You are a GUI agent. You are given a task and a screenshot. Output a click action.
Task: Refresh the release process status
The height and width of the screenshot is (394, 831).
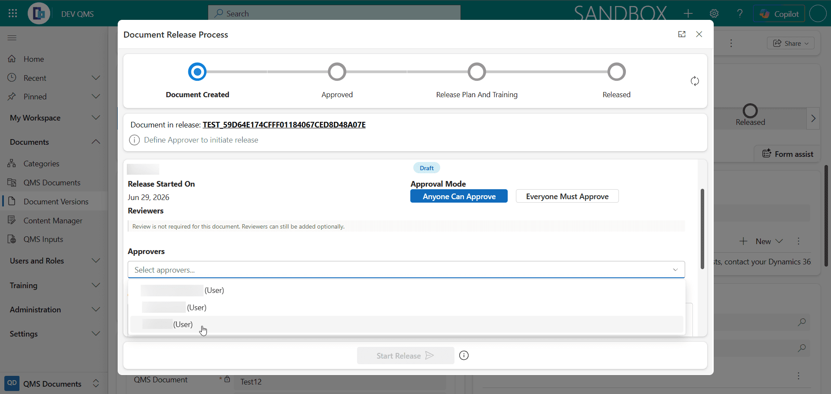[695, 81]
